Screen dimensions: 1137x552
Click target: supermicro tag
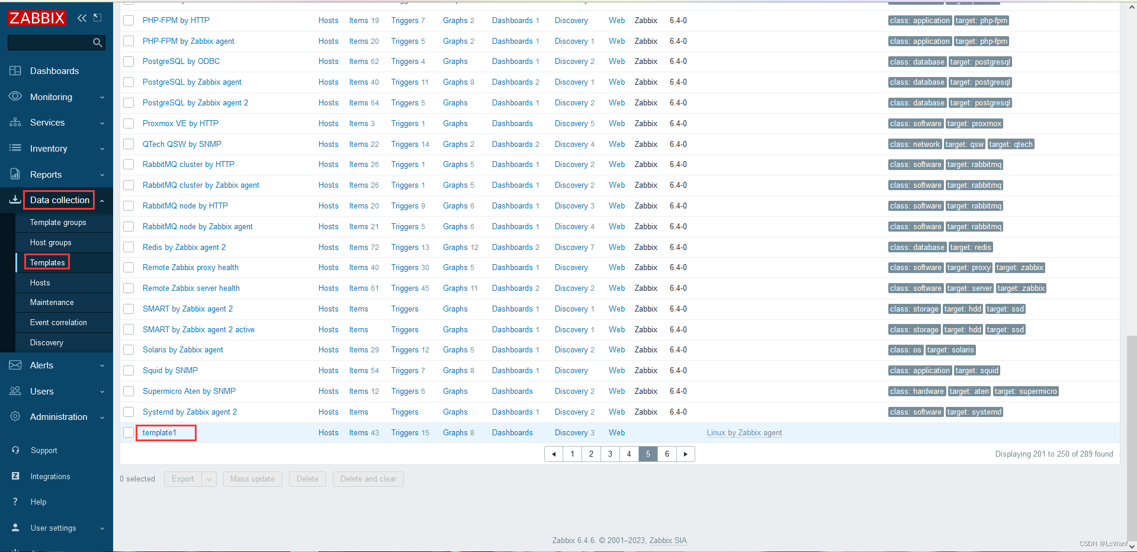(1026, 391)
